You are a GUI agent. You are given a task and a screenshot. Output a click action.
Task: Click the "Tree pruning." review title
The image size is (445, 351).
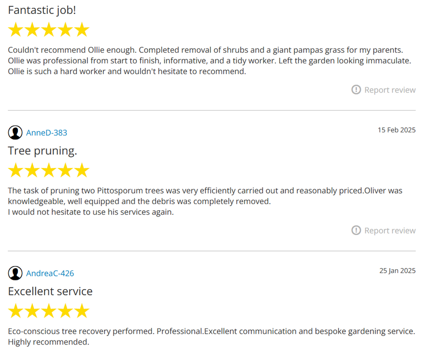[42, 151]
